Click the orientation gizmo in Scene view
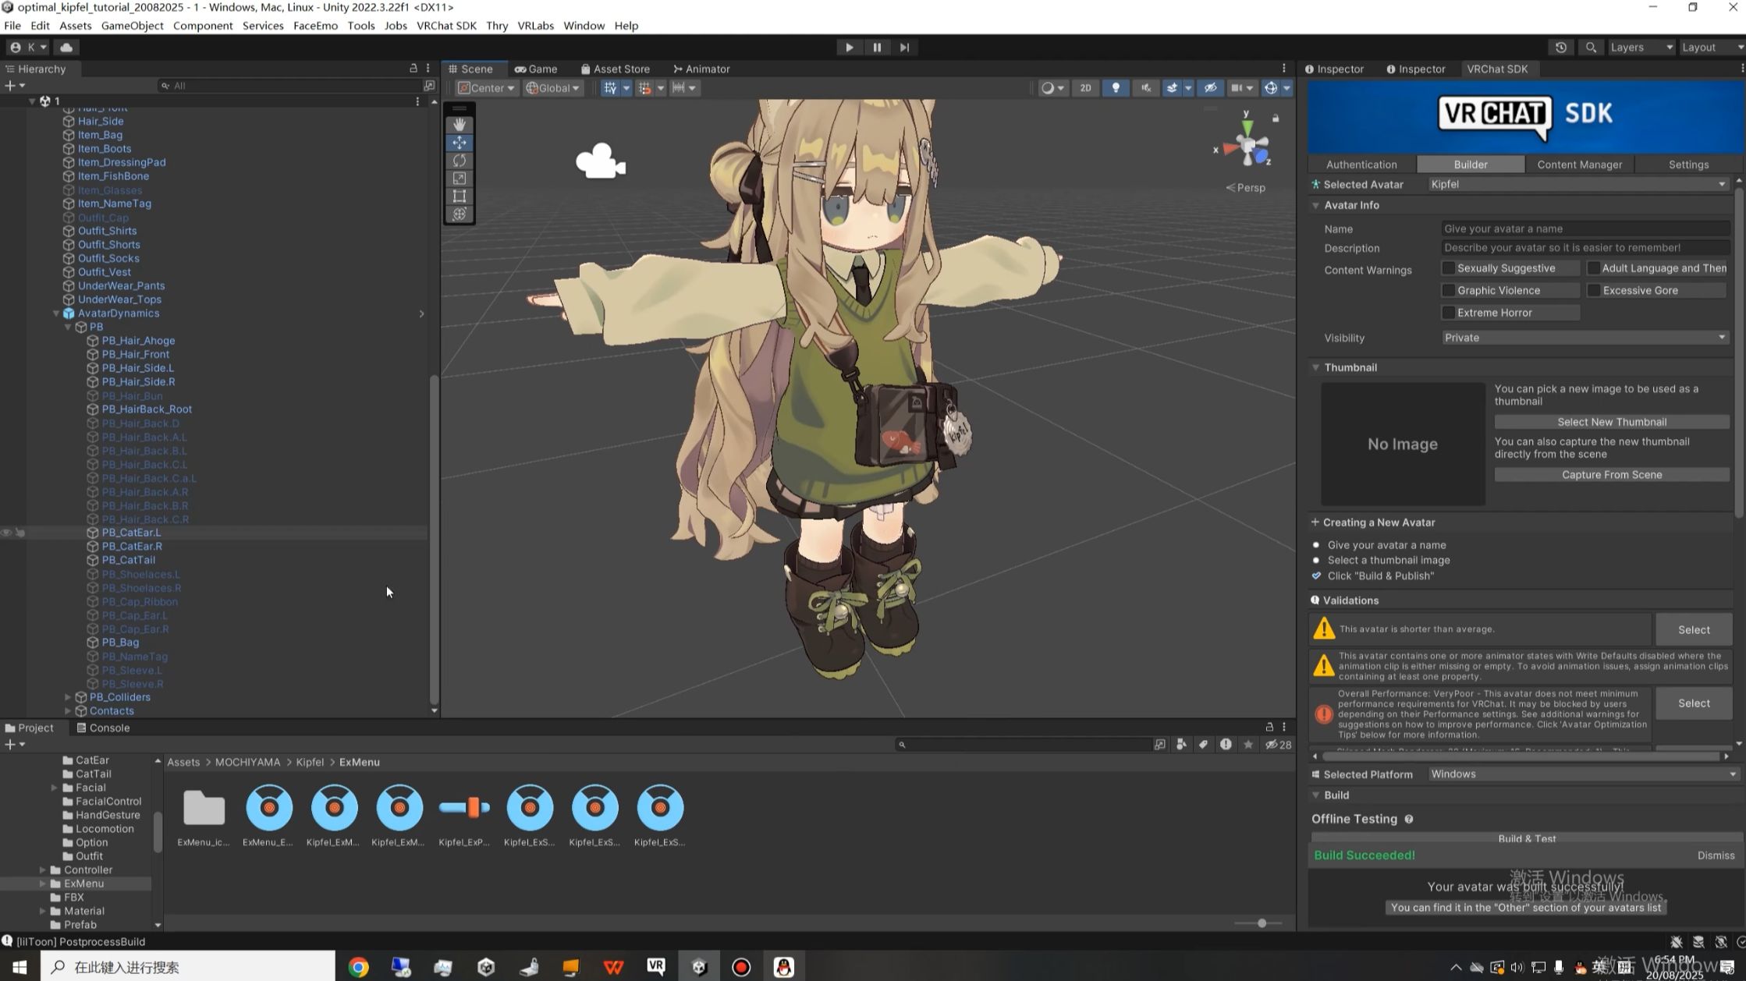This screenshot has height=981, width=1746. tap(1246, 146)
